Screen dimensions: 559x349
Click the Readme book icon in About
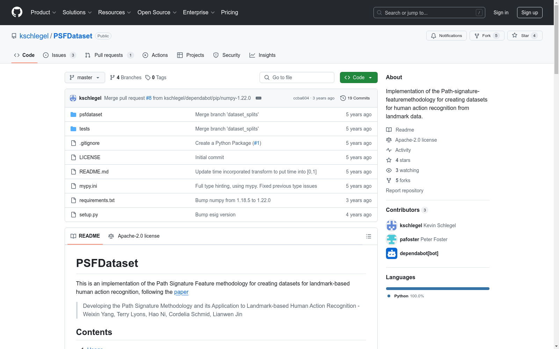389,130
